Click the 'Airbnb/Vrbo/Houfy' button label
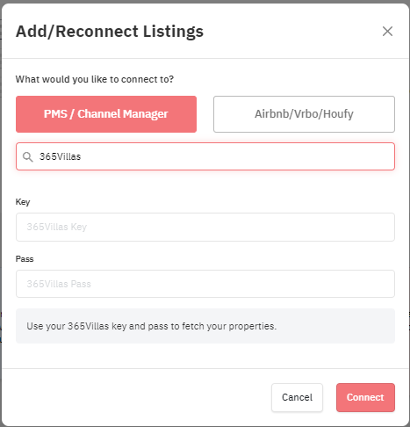 (x=304, y=114)
